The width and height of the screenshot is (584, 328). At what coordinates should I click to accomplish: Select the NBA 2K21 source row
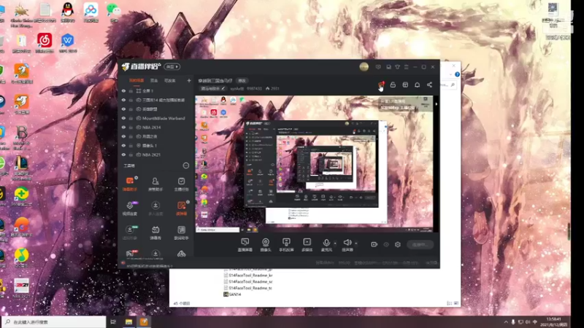click(x=156, y=155)
